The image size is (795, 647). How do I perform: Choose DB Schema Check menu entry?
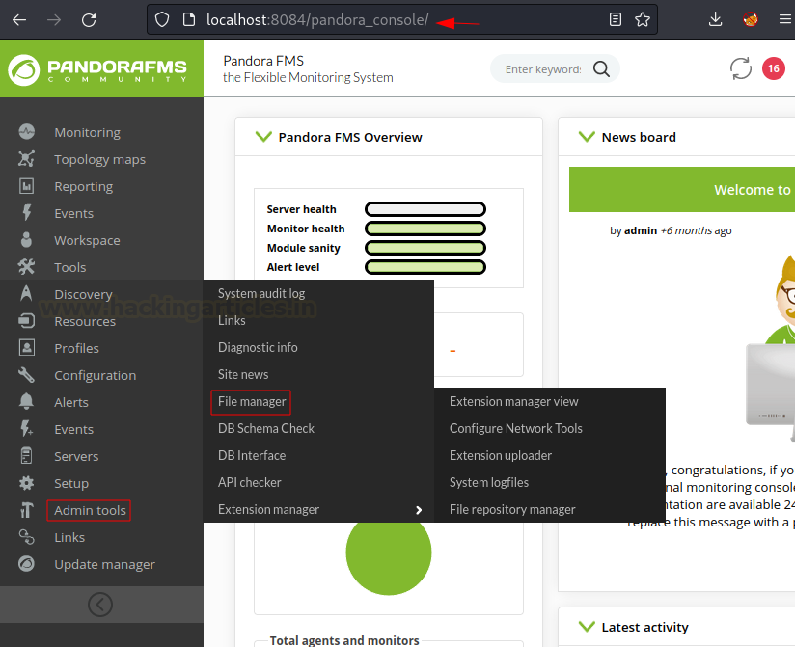click(265, 429)
